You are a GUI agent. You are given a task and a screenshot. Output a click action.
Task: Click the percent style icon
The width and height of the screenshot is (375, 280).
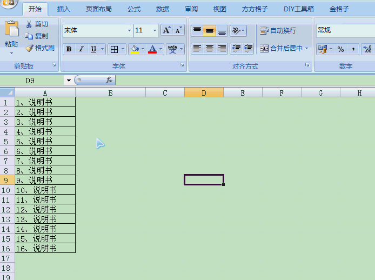(x=340, y=49)
